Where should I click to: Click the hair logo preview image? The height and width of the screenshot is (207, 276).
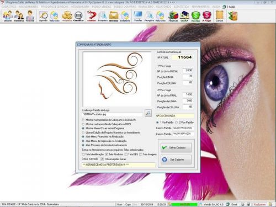click(117, 79)
